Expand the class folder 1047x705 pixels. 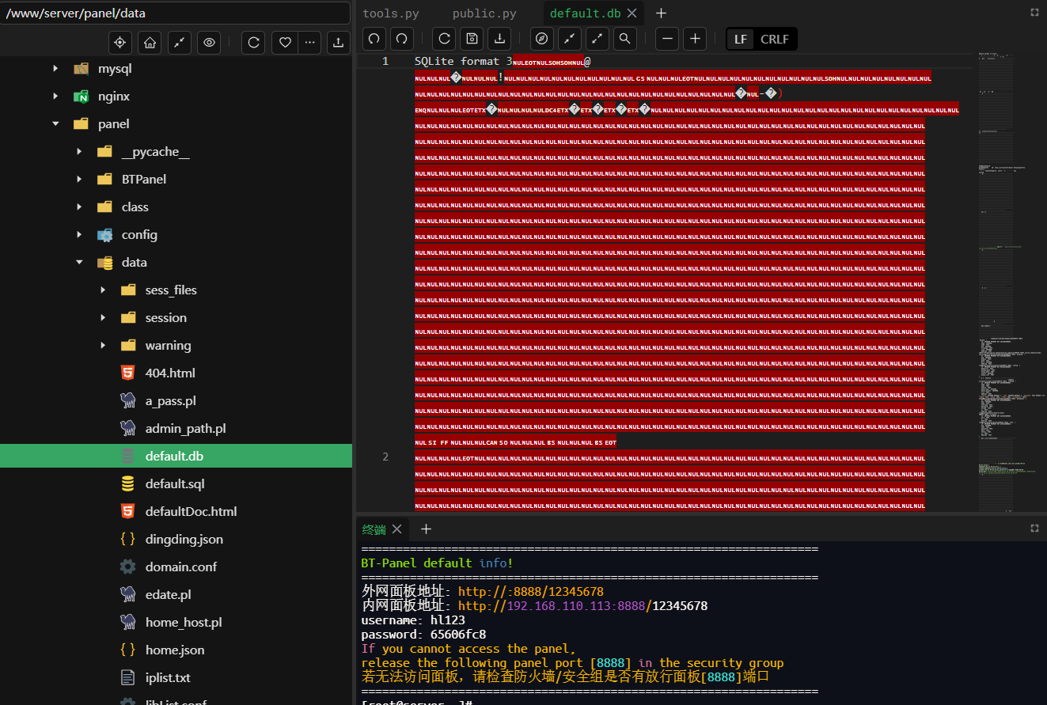(79, 207)
